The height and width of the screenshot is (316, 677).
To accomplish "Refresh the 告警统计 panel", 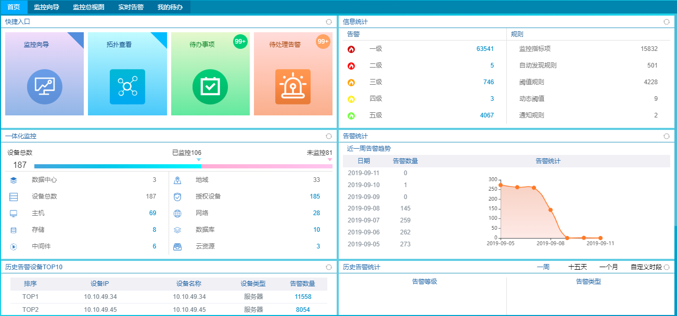I will pos(667,136).
